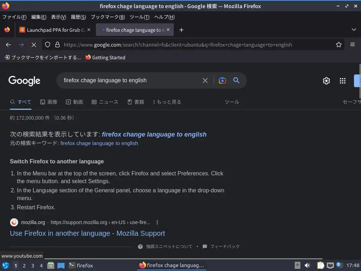Submit search with magnifier icon
Viewport: 361px width, 271px height.
pyautogui.click(x=236, y=80)
